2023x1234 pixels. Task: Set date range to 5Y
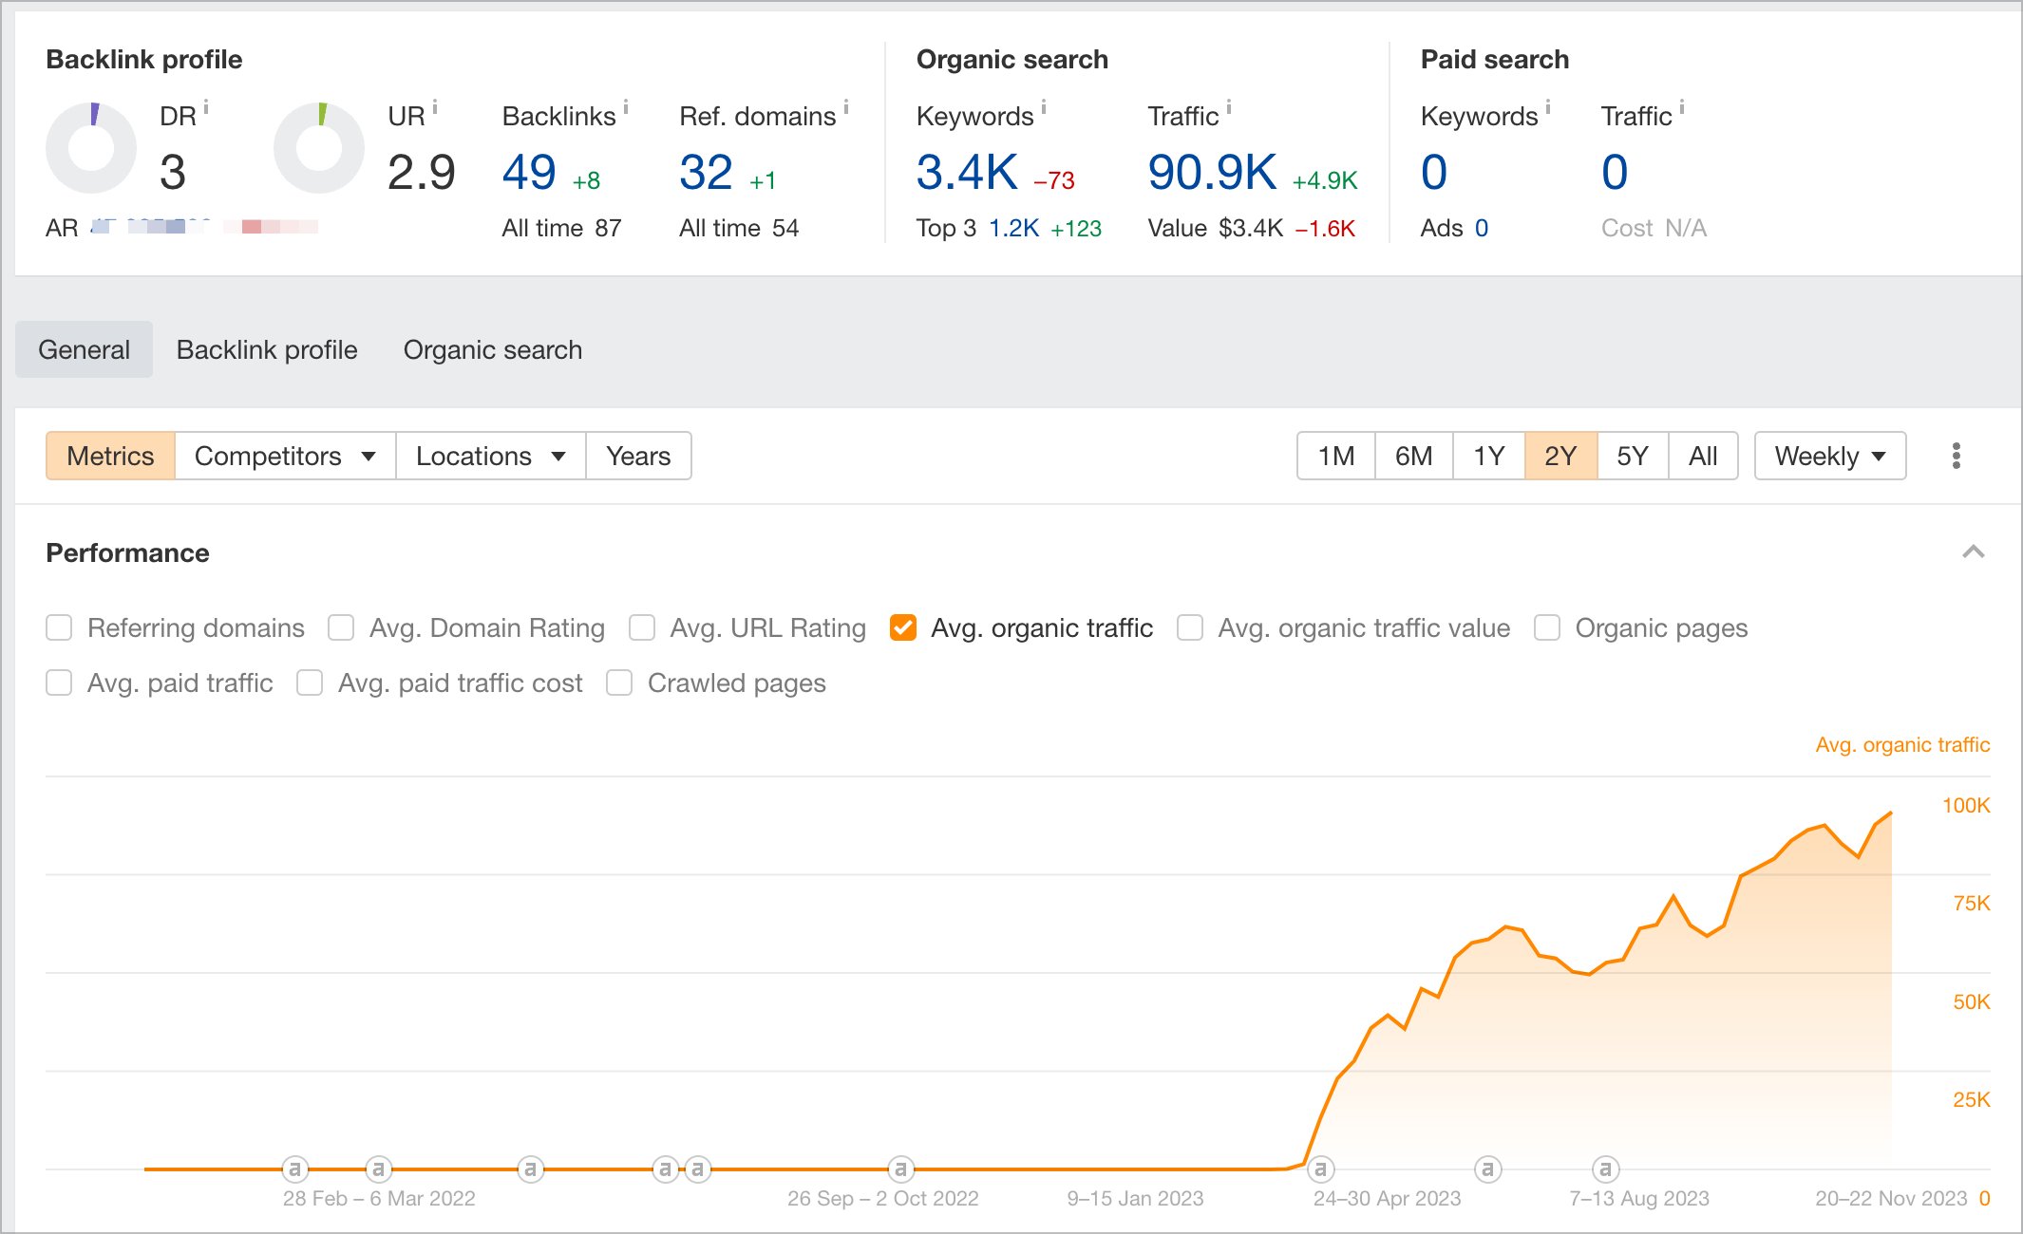(x=1633, y=456)
